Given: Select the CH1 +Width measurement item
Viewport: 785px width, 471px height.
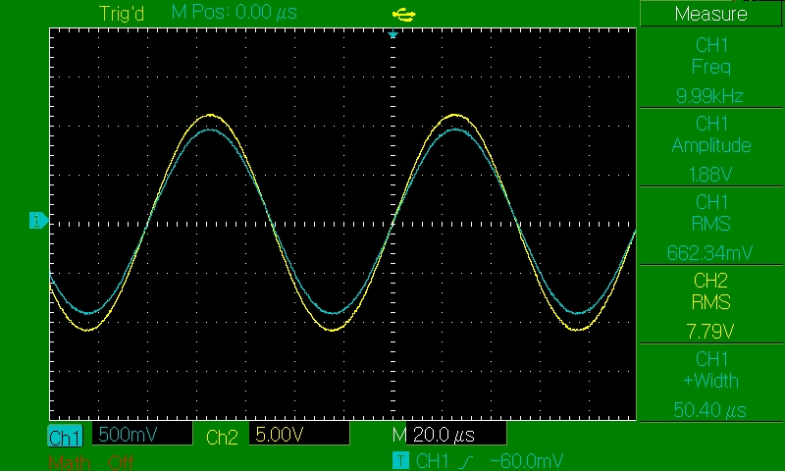Looking at the screenshot, I should coord(710,382).
